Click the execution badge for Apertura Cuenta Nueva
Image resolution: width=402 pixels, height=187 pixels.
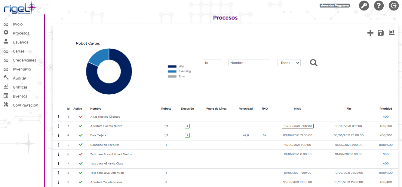(187, 126)
